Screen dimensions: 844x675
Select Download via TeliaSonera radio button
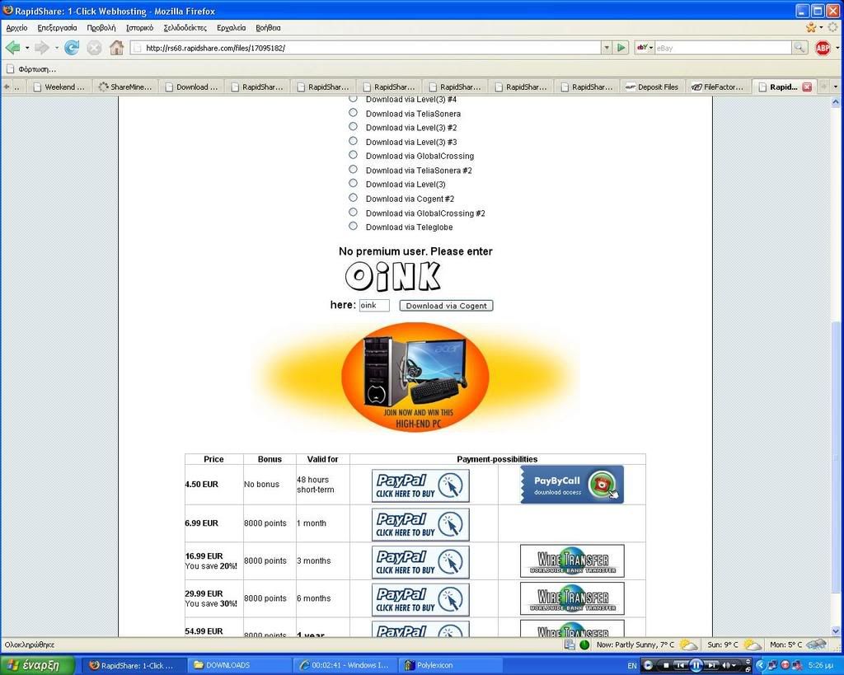click(x=353, y=112)
